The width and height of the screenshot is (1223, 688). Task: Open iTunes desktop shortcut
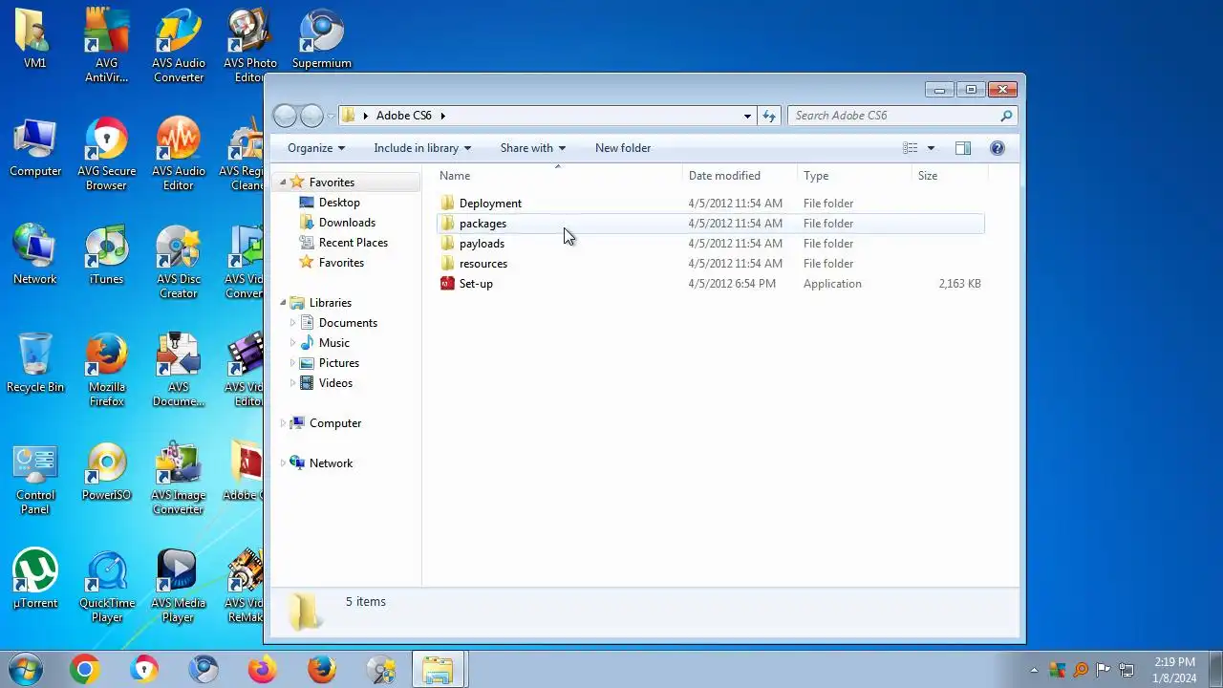(x=106, y=255)
